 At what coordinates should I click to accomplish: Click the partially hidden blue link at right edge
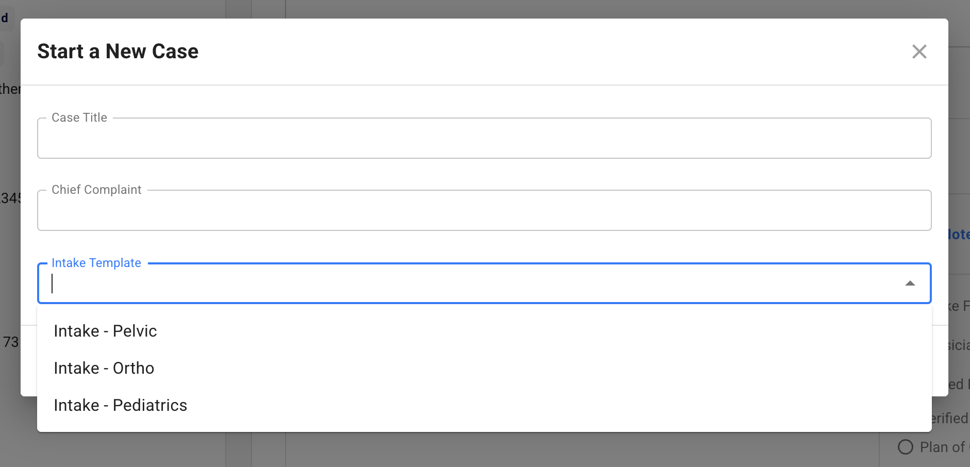[959, 235]
